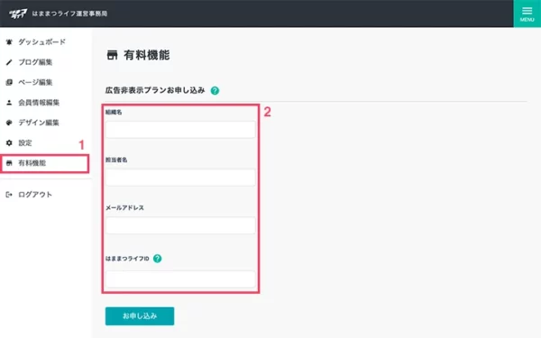The image size is (541, 338).
Task: Click help icon next to はままつライフID
Action: pyautogui.click(x=157, y=259)
